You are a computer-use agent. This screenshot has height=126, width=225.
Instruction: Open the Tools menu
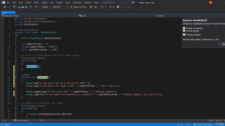[68, 2]
